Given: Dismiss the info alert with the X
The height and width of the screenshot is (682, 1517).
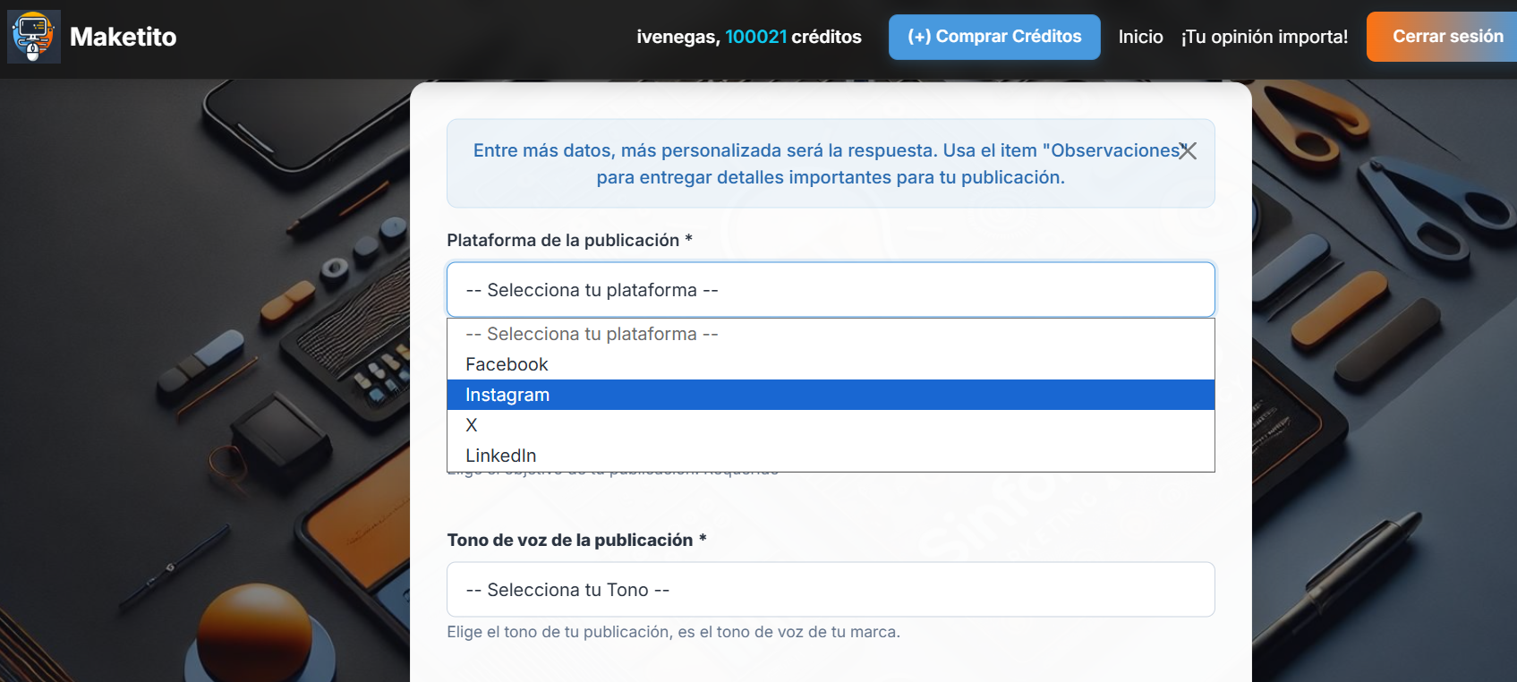Looking at the screenshot, I should click(1188, 151).
